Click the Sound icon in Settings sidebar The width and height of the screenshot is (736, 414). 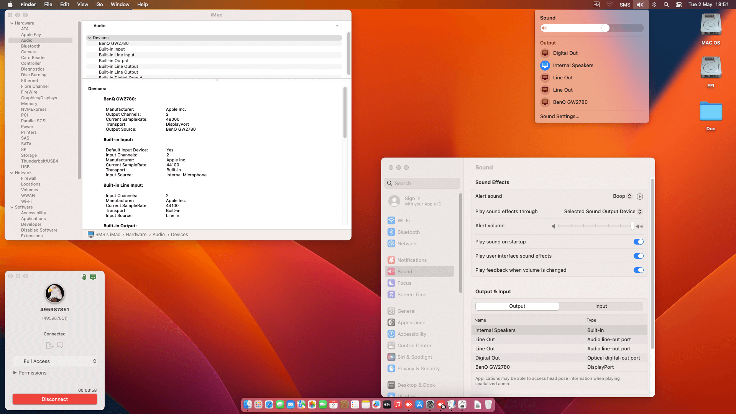pos(391,271)
